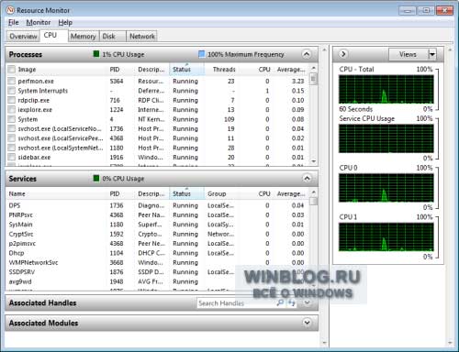
Task: Hide the graphs pane with the arrow button
Action: click(343, 54)
